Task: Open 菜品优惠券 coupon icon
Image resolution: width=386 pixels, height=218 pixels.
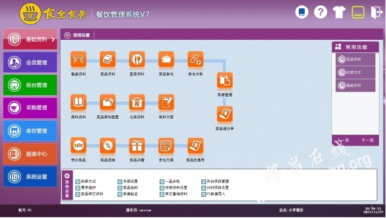Action: pos(195,146)
